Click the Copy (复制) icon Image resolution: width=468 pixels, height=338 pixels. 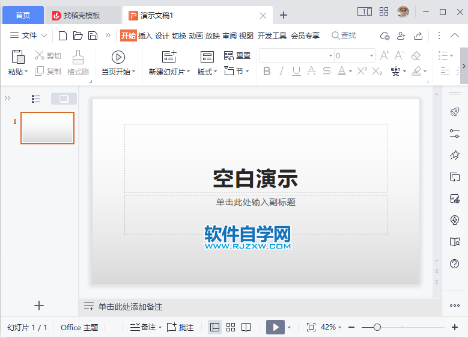click(39, 71)
